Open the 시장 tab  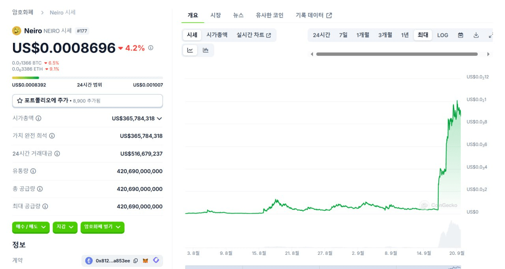click(x=215, y=15)
